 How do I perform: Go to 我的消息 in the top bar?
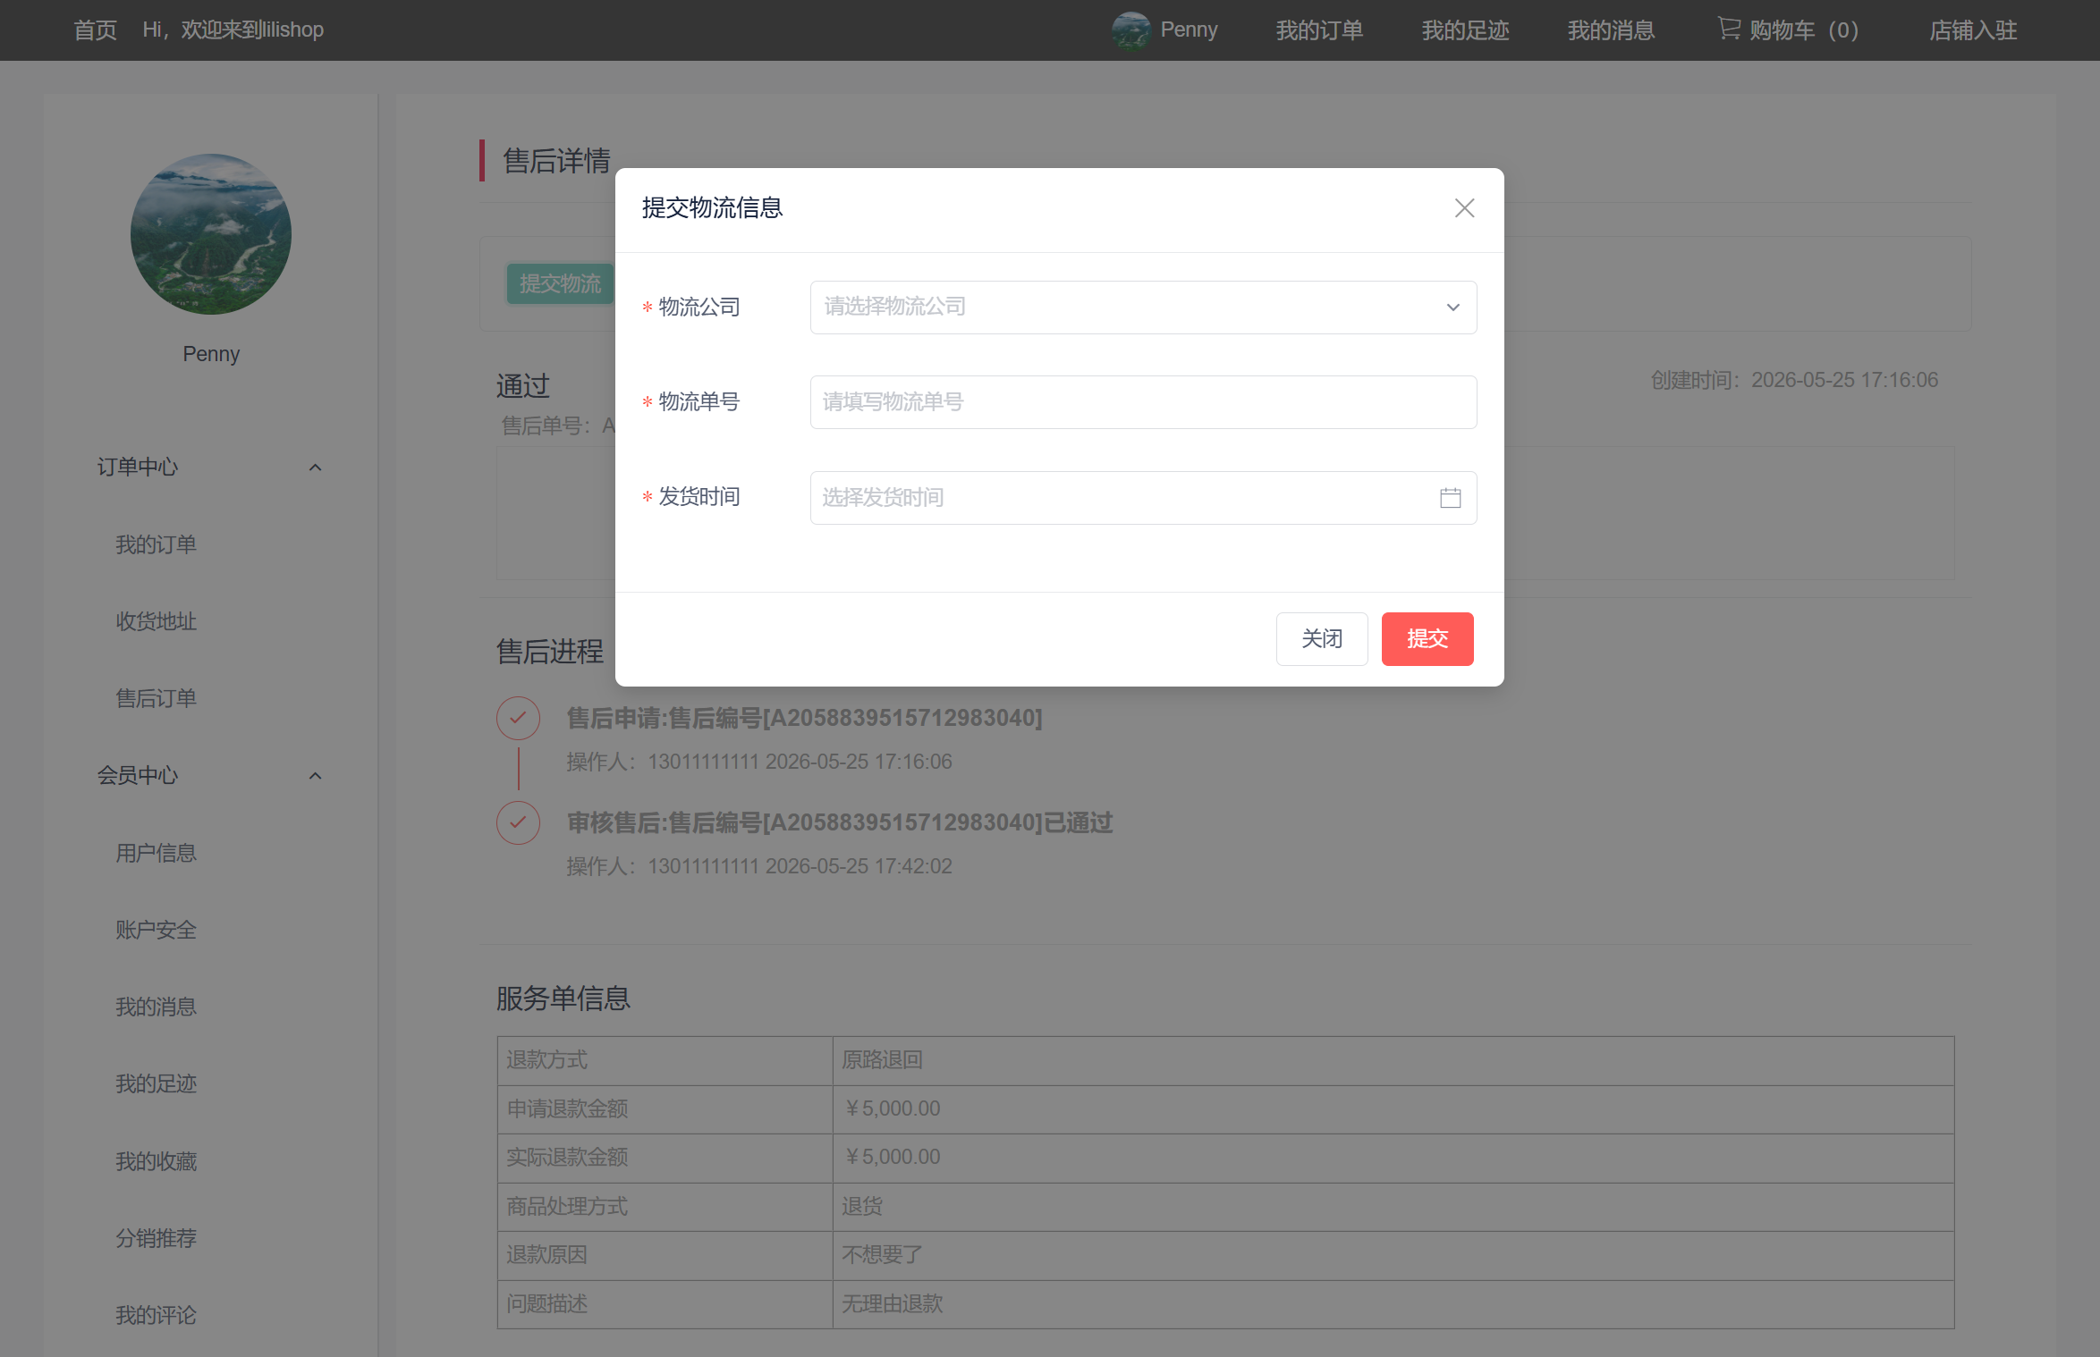point(1611,30)
